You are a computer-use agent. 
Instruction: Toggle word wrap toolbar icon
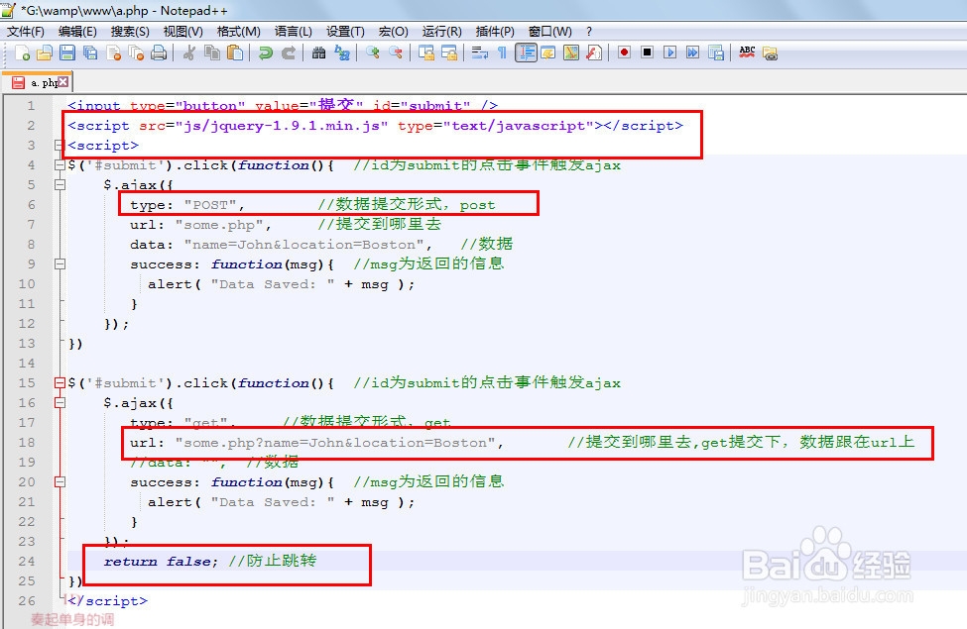pos(479,52)
